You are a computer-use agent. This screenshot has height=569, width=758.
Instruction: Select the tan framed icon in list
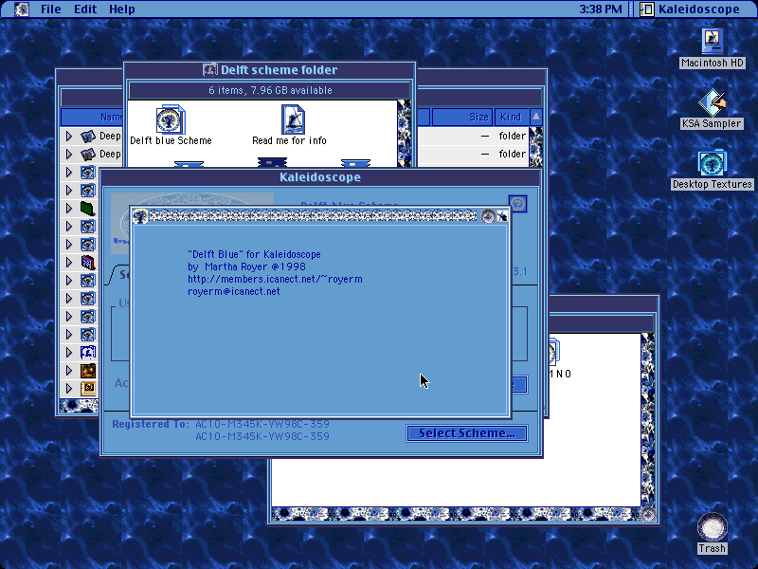pos(87,389)
